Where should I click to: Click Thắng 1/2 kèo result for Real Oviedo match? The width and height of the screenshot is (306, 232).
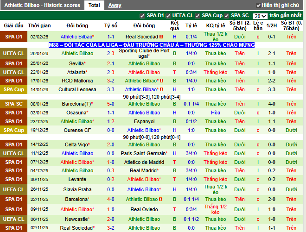pos(216,209)
